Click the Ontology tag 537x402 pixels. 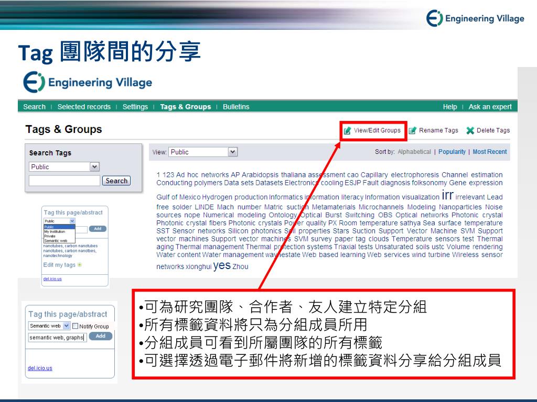283,215
